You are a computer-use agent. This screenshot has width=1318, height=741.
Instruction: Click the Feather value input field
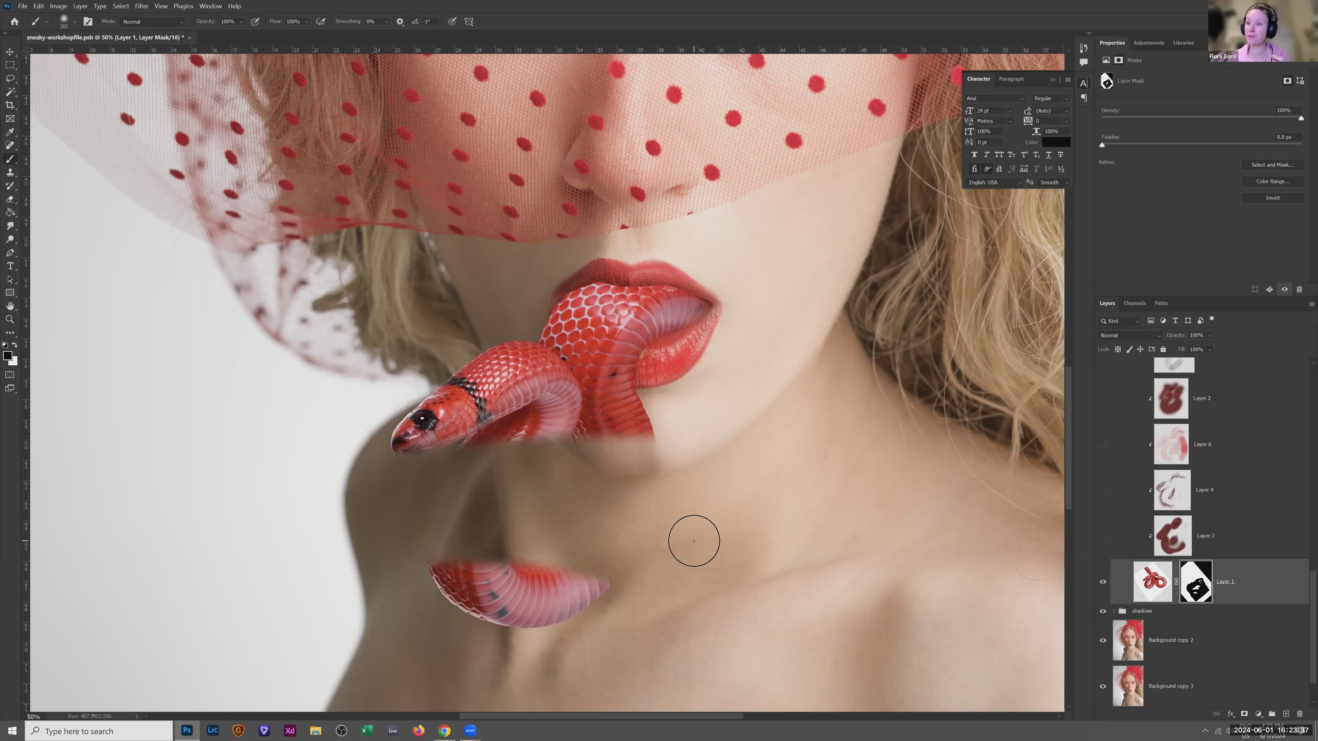(x=1288, y=137)
